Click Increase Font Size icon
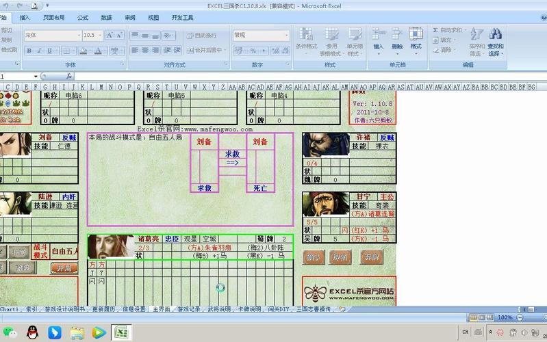 [x=110, y=35]
